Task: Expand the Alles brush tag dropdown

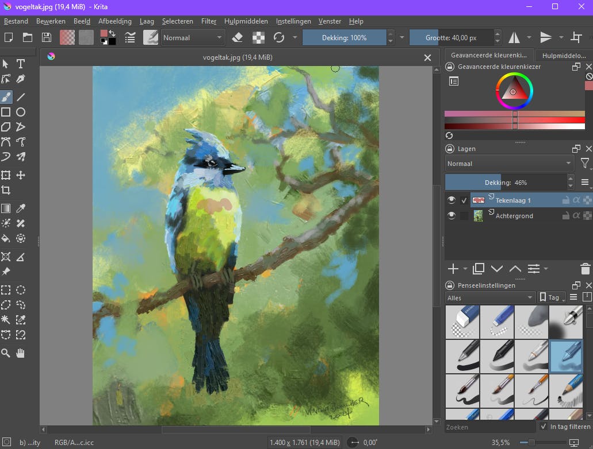Action: (490, 297)
